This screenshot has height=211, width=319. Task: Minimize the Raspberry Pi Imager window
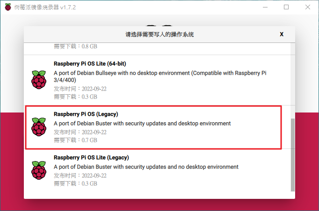pos(265,7)
